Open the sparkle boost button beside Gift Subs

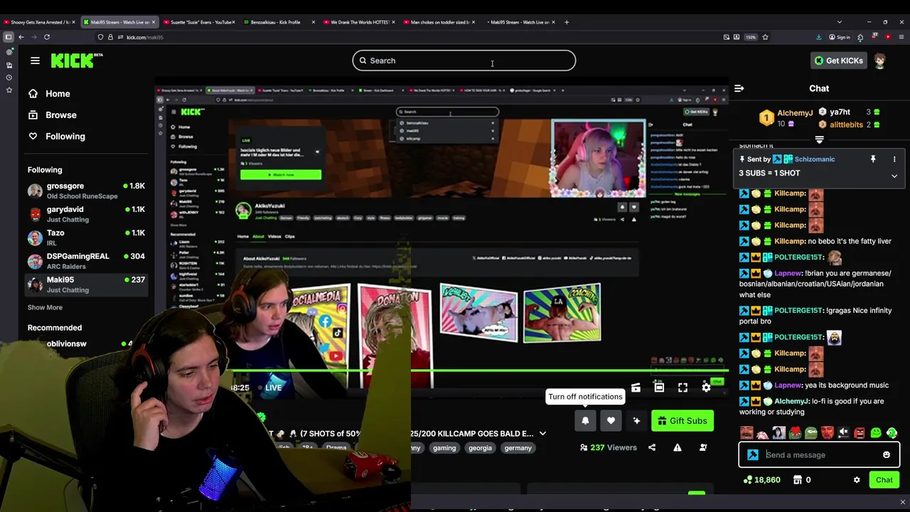[636, 420]
